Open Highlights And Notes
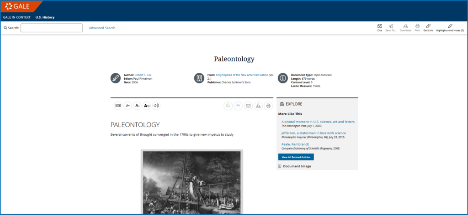The image size is (468, 215). pos(450,27)
